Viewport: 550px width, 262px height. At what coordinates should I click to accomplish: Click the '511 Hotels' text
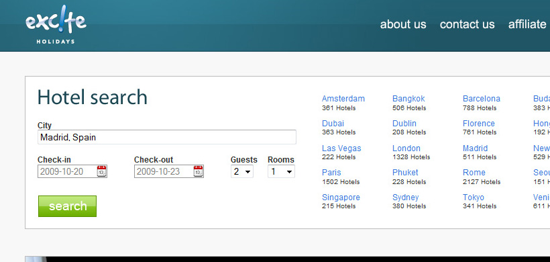480,157
